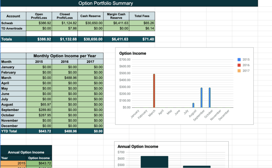Viewport: 272px width, 168px height.
Task: Click the Total Fees column header
Action: (x=142, y=16)
